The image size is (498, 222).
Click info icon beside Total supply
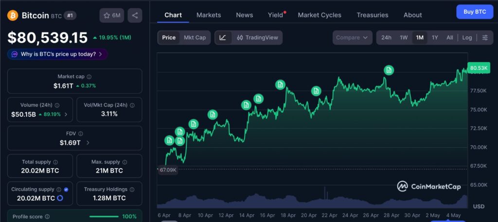point(55,162)
